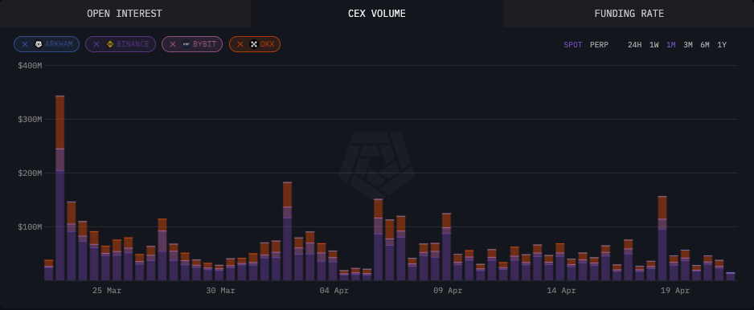
Task: Click the 25 Mar date label
Action: [107, 291]
